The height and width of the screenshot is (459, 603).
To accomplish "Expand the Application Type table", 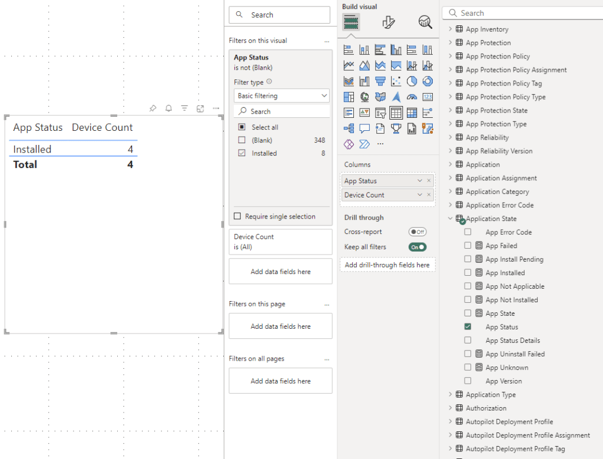I will [x=450, y=394].
